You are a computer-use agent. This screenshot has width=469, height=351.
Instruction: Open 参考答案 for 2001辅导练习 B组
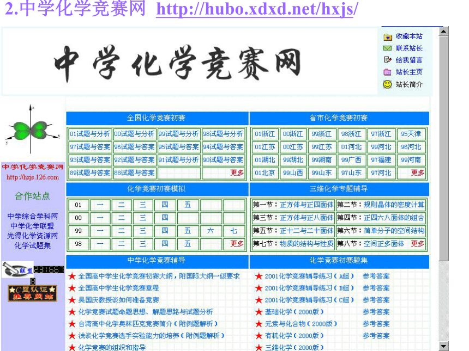[x=376, y=288]
